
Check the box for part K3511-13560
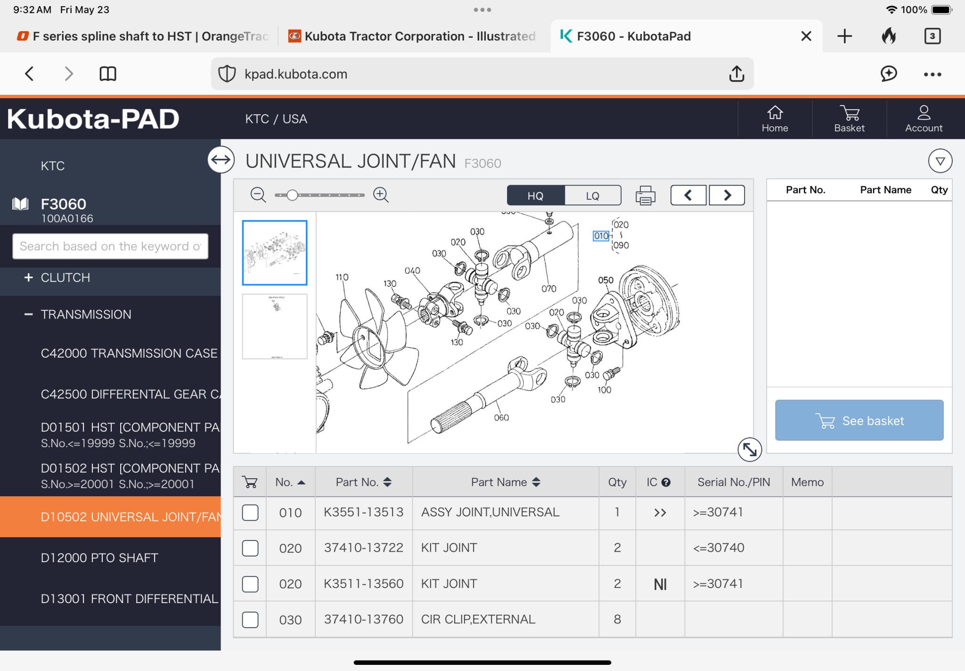(250, 584)
